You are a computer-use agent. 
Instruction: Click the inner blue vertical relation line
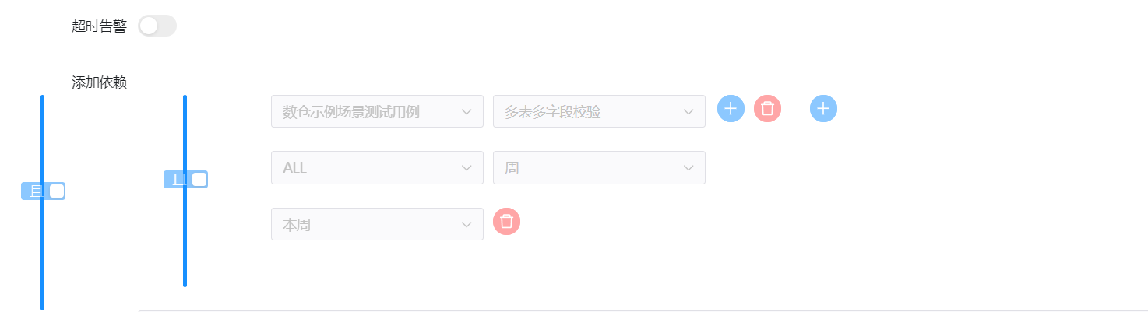tap(185, 241)
